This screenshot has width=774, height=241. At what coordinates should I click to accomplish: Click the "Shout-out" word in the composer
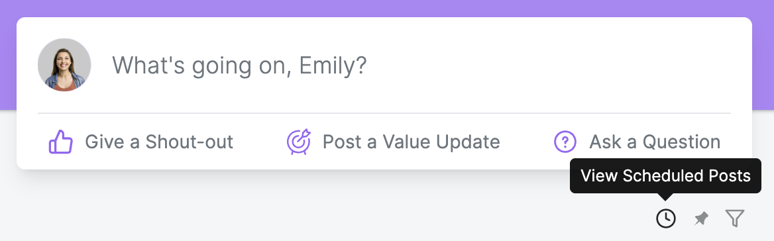coord(189,142)
